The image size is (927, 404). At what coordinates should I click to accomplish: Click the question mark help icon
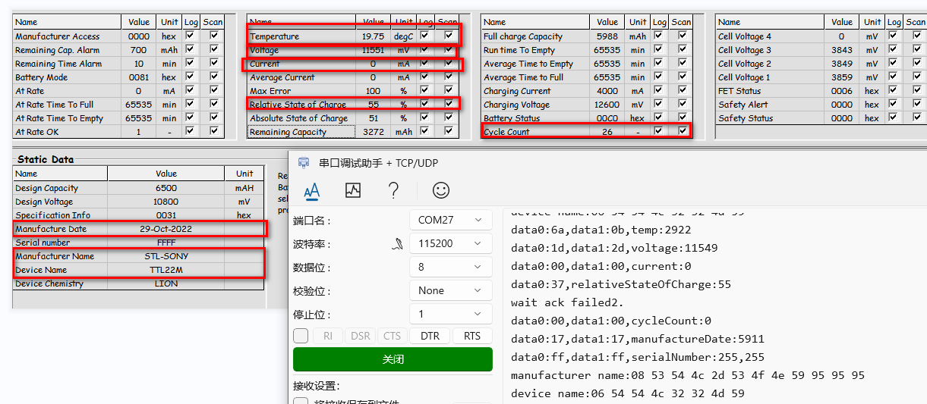point(393,190)
